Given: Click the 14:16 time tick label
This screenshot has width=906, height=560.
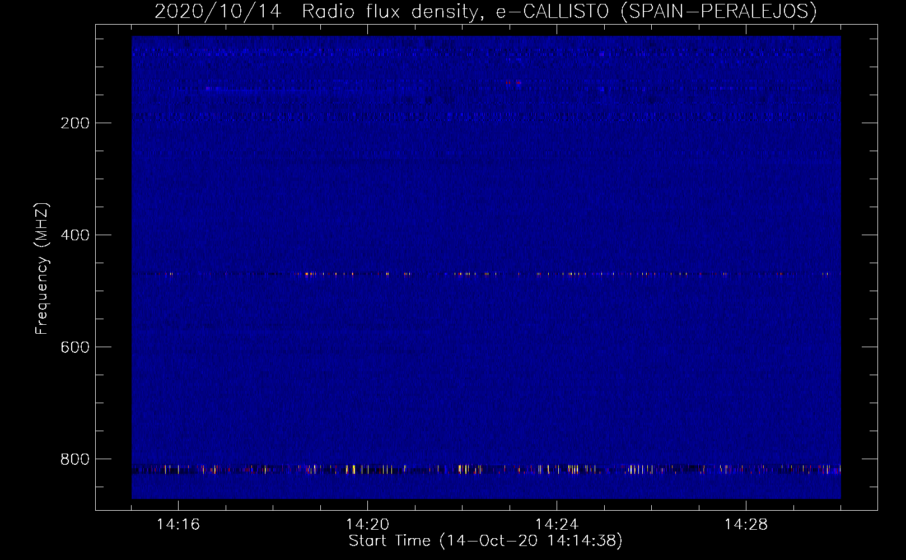Looking at the screenshot, I should [178, 524].
